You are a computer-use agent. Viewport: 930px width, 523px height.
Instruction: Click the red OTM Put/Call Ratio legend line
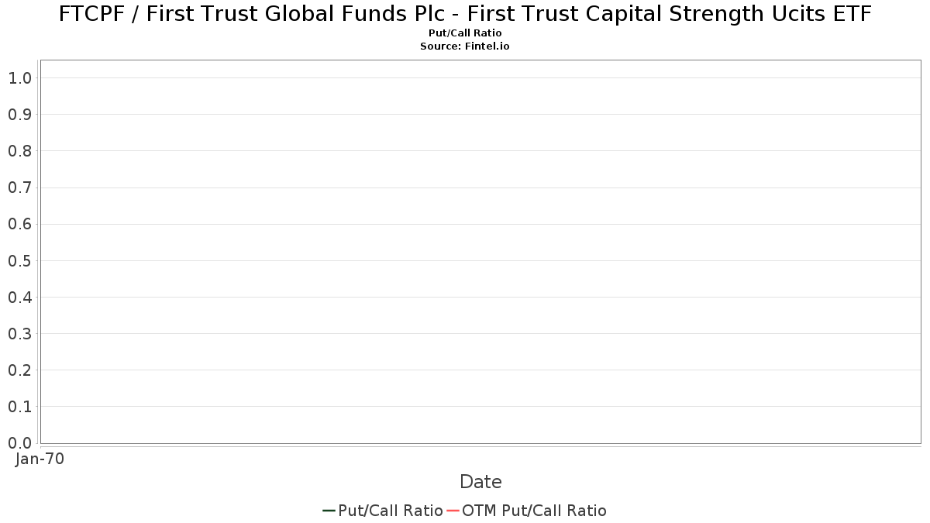click(x=453, y=511)
